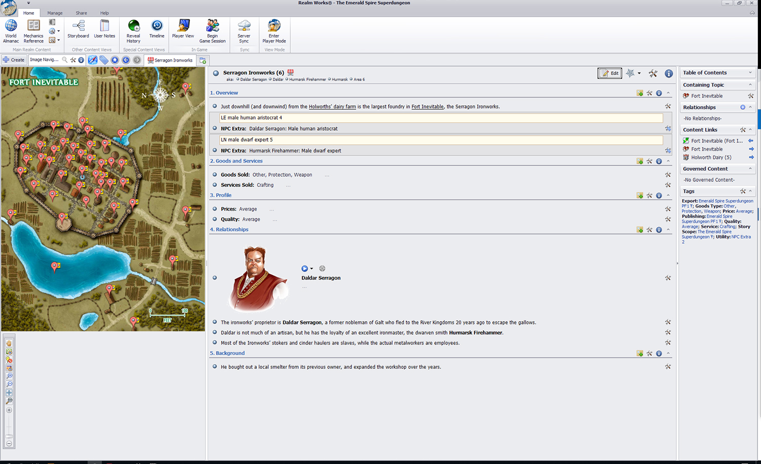Open the World Almanac view

click(x=11, y=31)
